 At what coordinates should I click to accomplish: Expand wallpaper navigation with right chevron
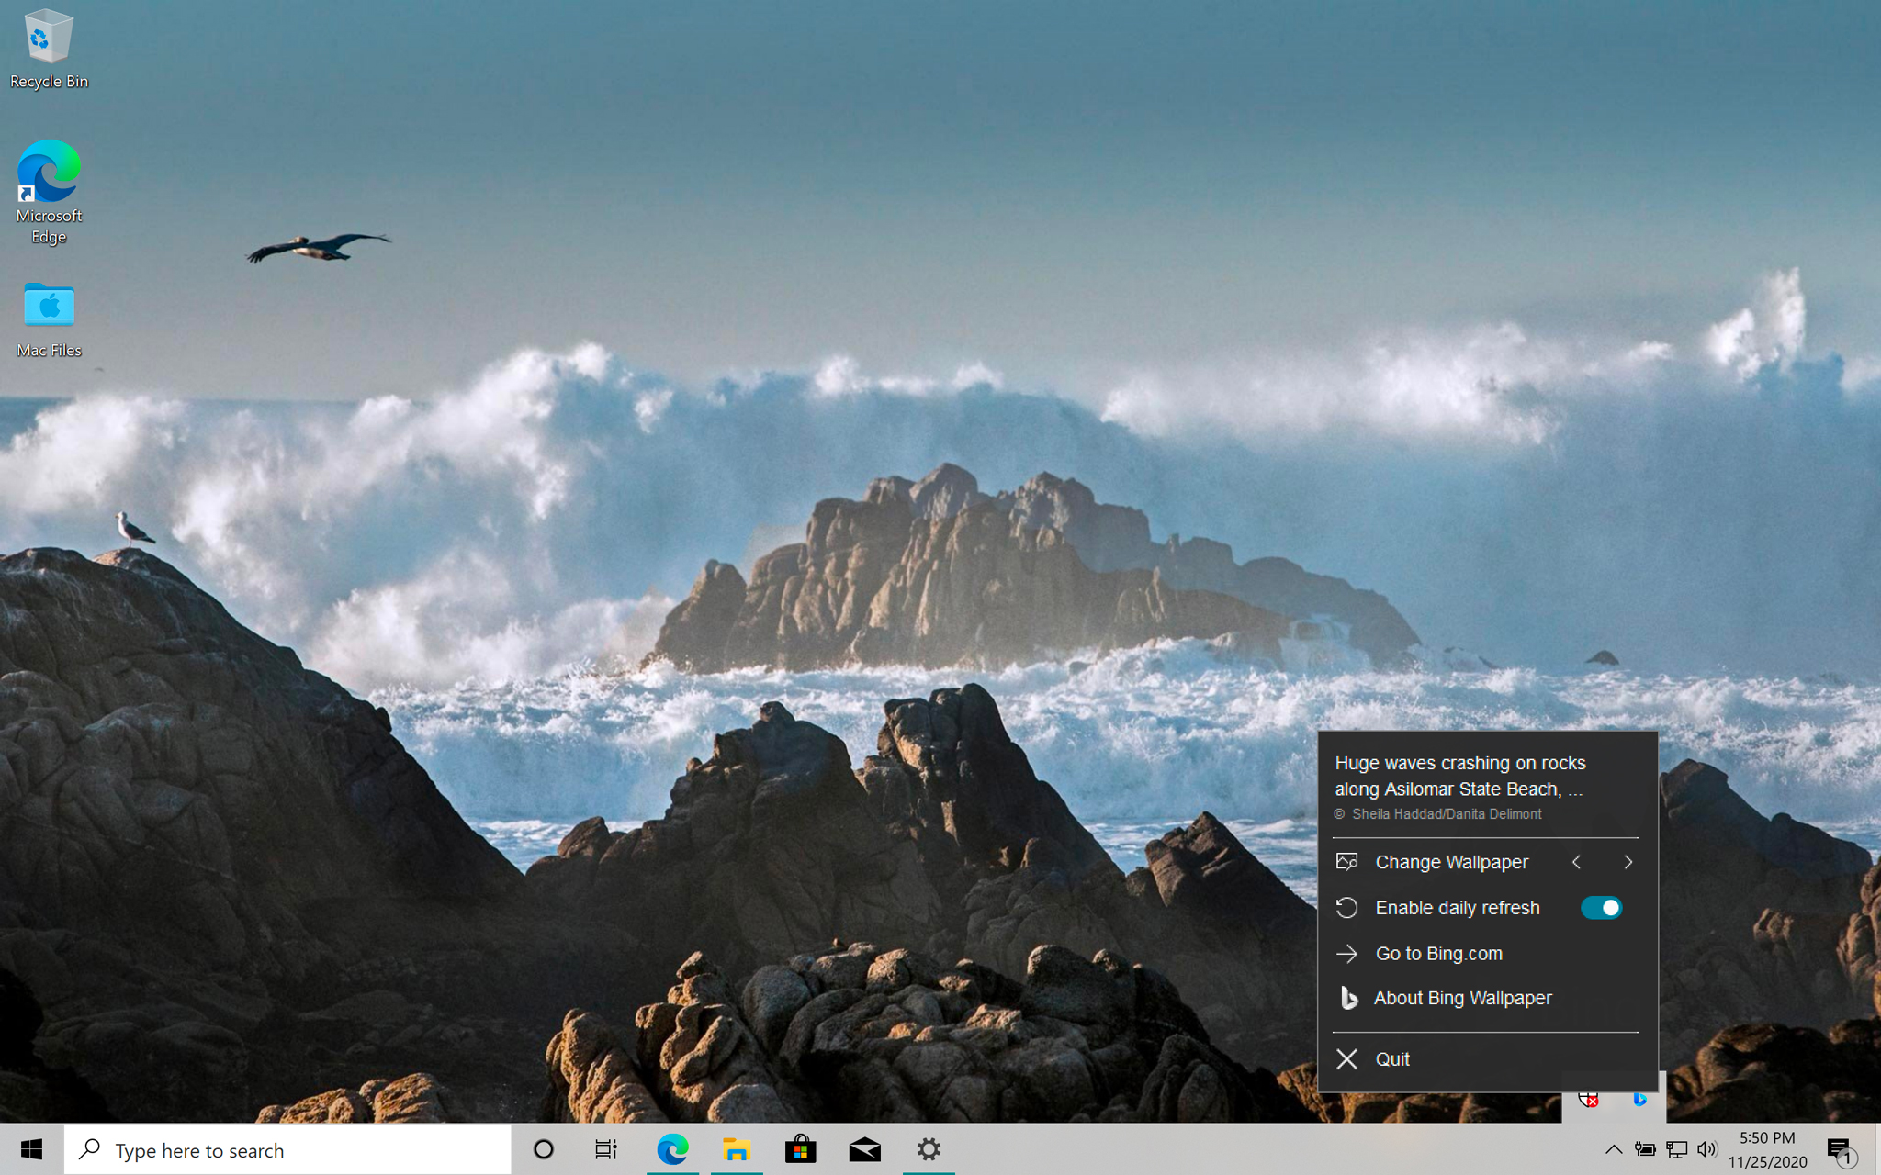coord(1628,861)
